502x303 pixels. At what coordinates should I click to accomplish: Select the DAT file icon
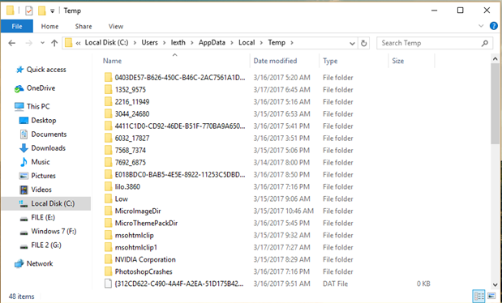click(108, 284)
